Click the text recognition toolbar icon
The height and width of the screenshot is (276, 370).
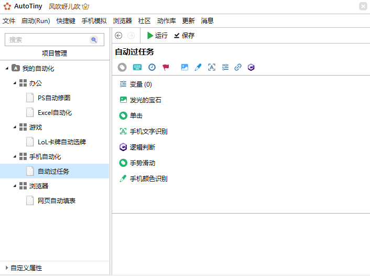[212, 67]
